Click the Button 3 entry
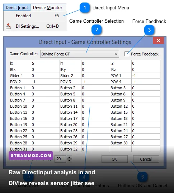 [x=121, y=88]
